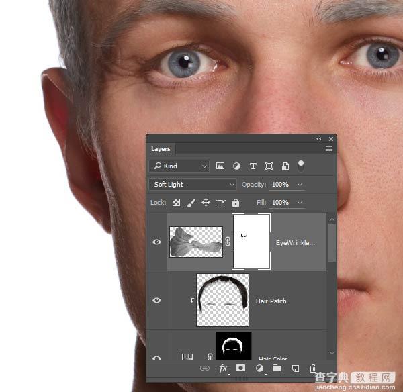This screenshot has height=392, width=403.
Task: Open the Soft Light blend mode dropdown
Action: [193, 184]
